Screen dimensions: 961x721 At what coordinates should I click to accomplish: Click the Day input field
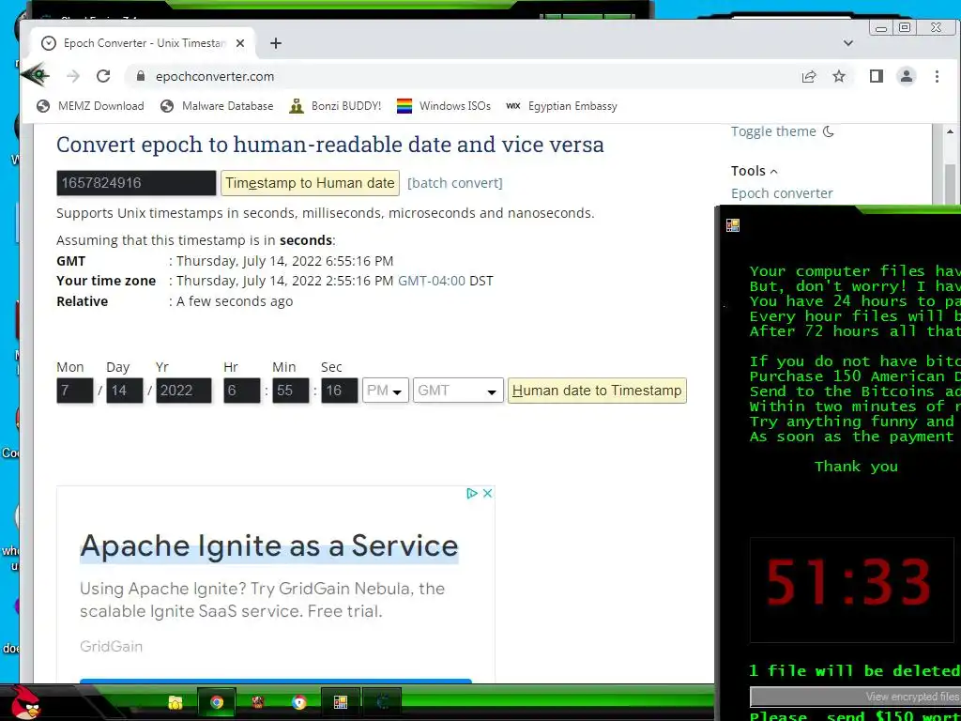[x=125, y=391]
